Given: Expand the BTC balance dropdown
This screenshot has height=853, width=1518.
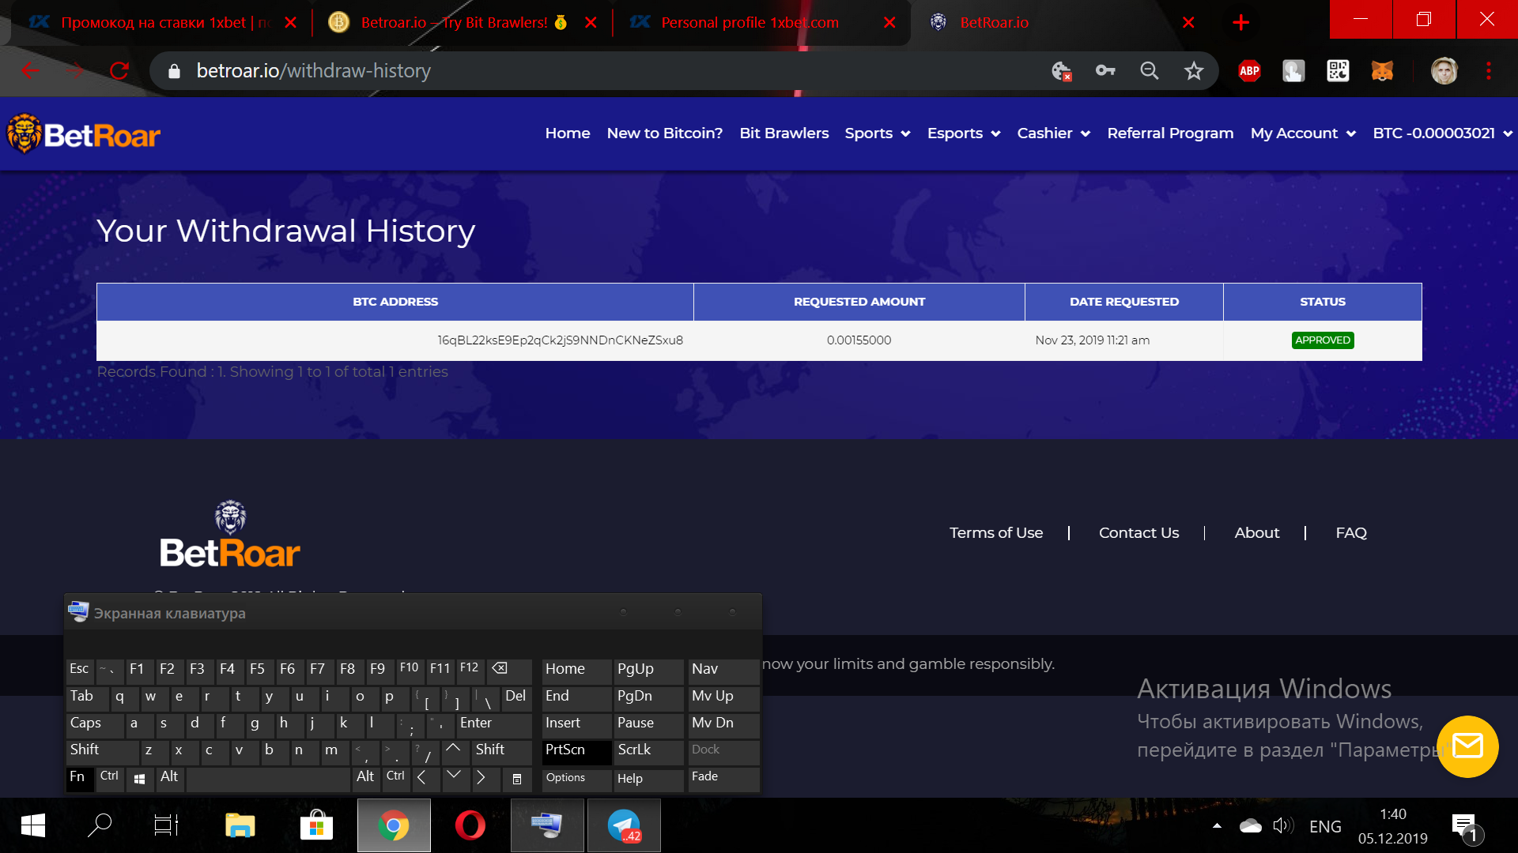Looking at the screenshot, I should 1443,133.
